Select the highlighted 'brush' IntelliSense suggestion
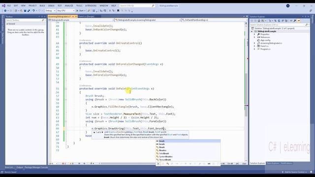This screenshot has height=177, width=315. coord(188,141)
